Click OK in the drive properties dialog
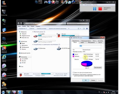Viewport: 119px width, 94px height. click(86, 80)
